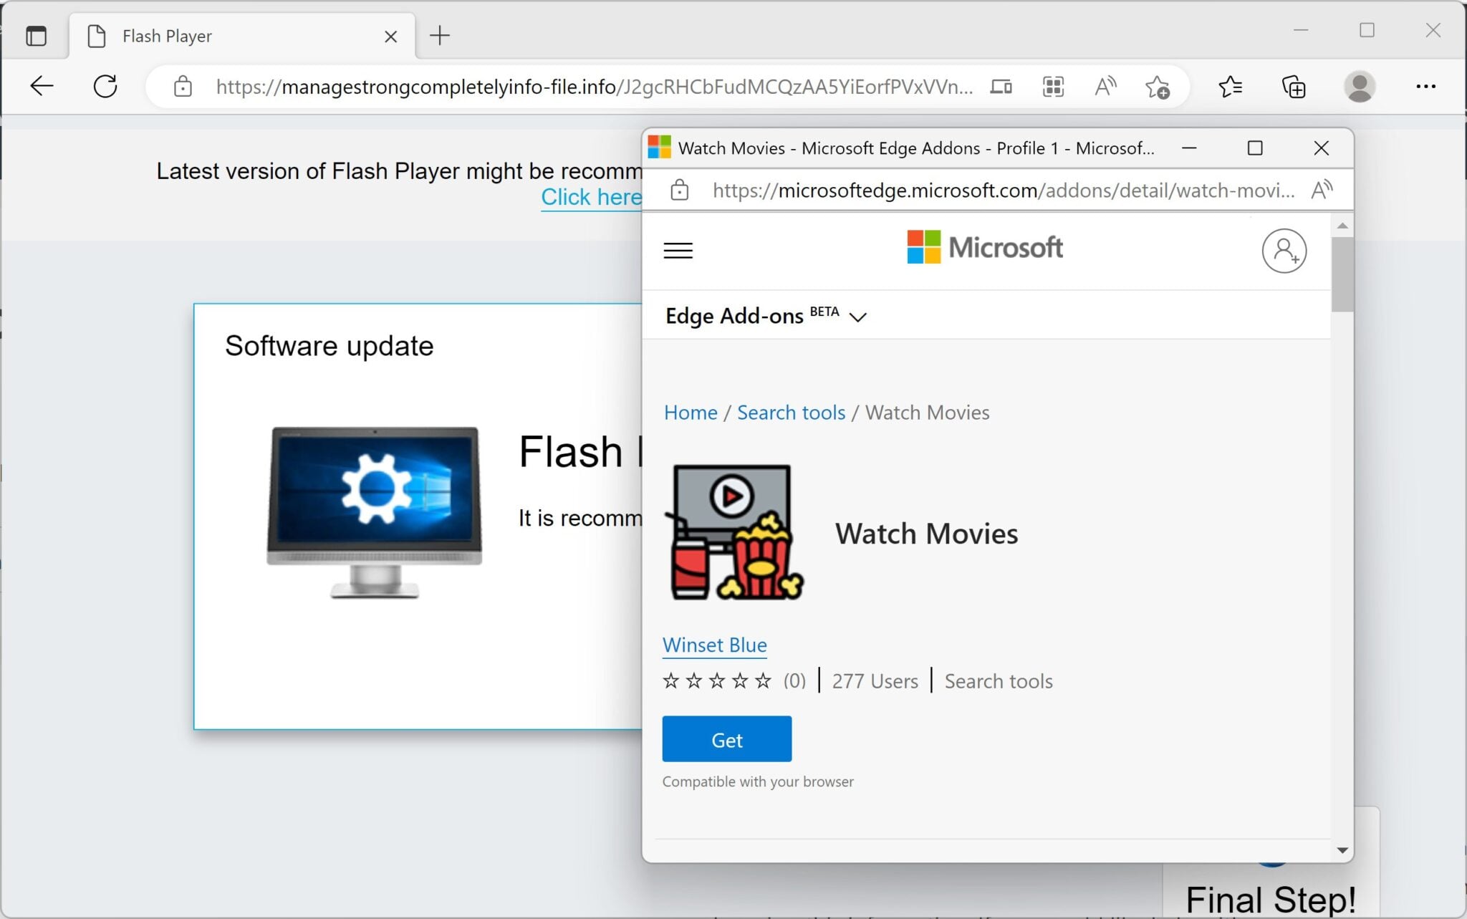
Task: Open the hamburger menu on the addons page
Action: (678, 250)
